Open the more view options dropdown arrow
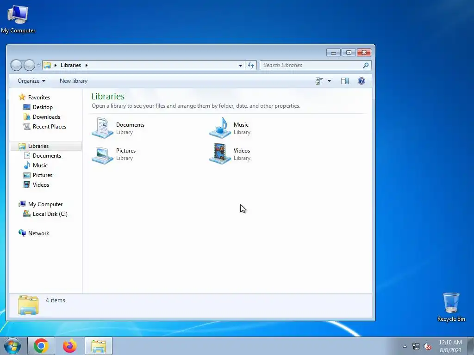 (x=329, y=81)
